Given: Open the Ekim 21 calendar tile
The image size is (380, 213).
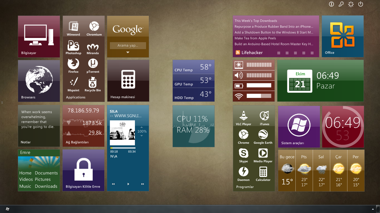Looking at the screenshot, I should [320, 81].
